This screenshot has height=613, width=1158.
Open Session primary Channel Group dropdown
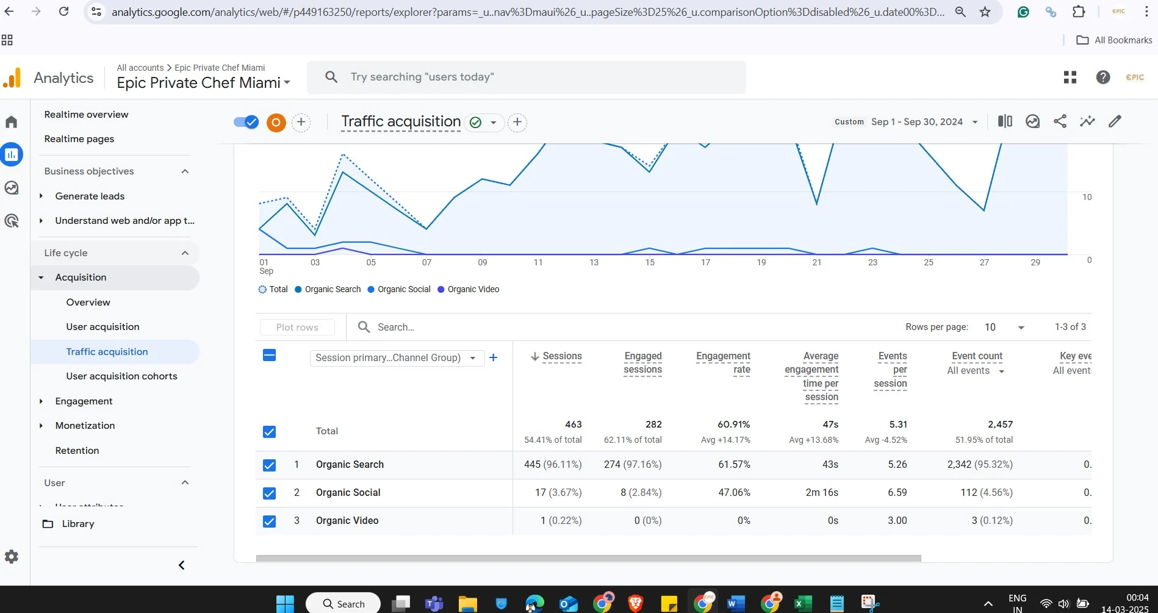pyautogui.click(x=397, y=358)
